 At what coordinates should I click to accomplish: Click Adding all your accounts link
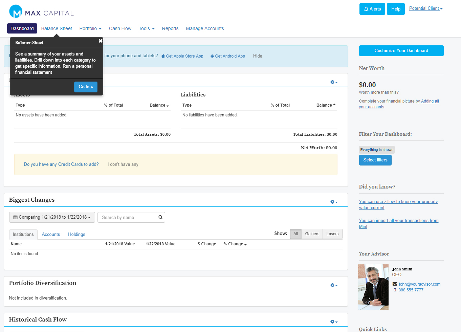tap(399, 104)
